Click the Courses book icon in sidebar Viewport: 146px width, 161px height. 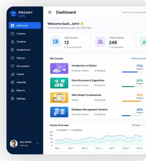click(x=13, y=34)
